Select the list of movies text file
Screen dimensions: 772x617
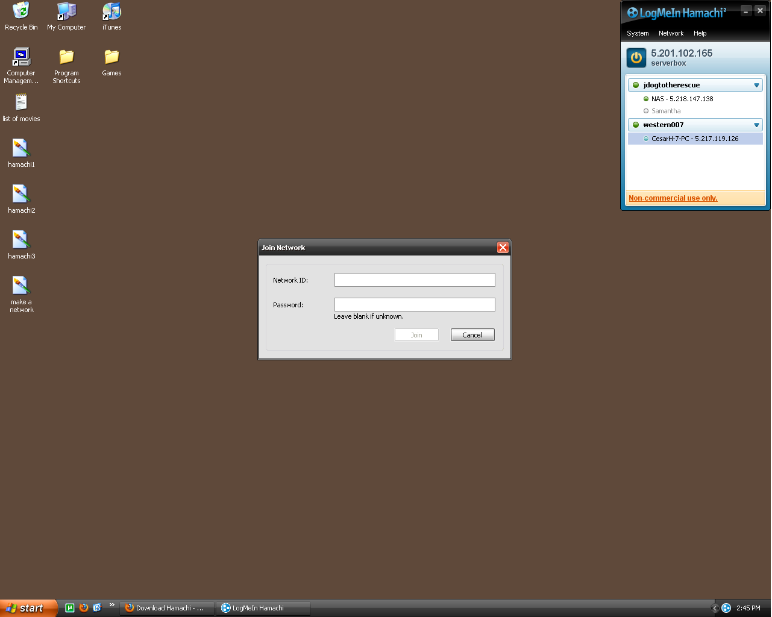click(21, 103)
